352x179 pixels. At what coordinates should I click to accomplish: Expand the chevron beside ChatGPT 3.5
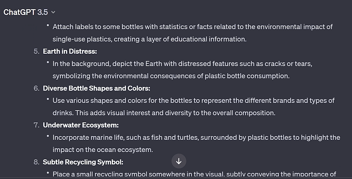pyautogui.click(x=53, y=12)
